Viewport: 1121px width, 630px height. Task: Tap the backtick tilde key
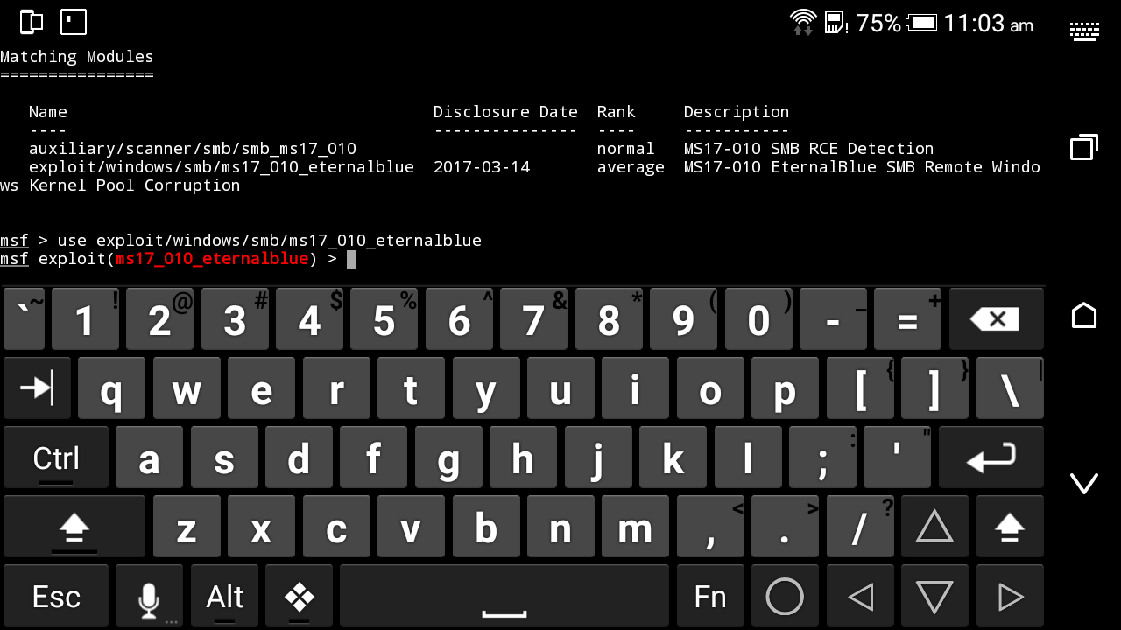pos(24,319)
